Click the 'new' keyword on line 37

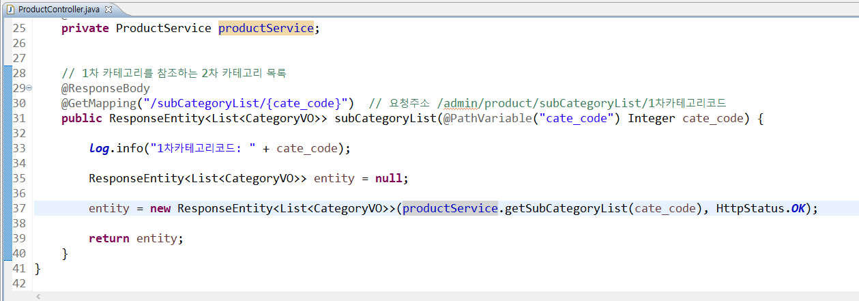160,208
